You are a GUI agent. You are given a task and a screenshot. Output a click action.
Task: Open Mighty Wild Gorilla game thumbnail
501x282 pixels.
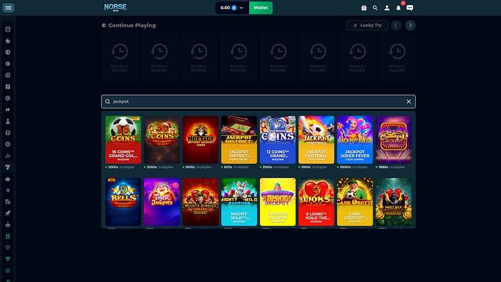394,202
